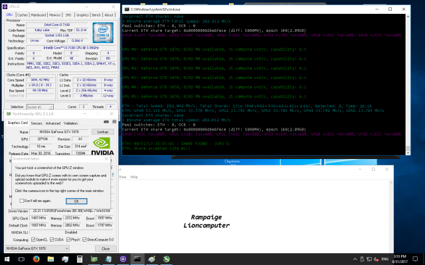Viewport: 425px width, 265px height.
Task: Click the Lookup button in GPU-Z
Action: (103, 132)
